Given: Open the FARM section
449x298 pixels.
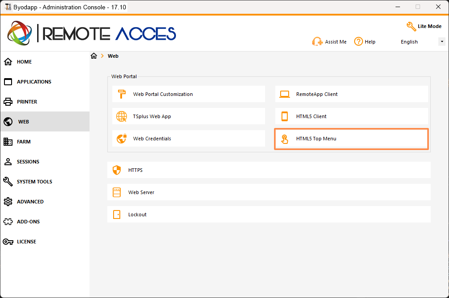Looking at the screenshot, I should click(x=24, y=142).
